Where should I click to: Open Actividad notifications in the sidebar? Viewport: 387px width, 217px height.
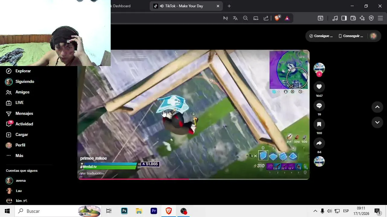(20, 124)
